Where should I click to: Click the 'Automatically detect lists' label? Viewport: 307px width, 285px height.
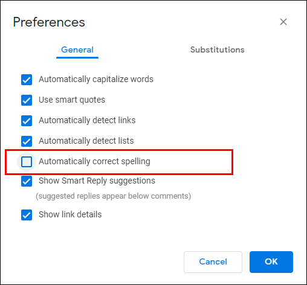[x=86, y=141]
